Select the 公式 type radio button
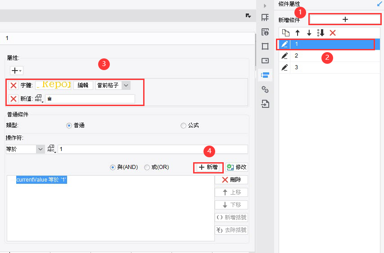Viewport: 384px width, 253px height. click(183, 125)
